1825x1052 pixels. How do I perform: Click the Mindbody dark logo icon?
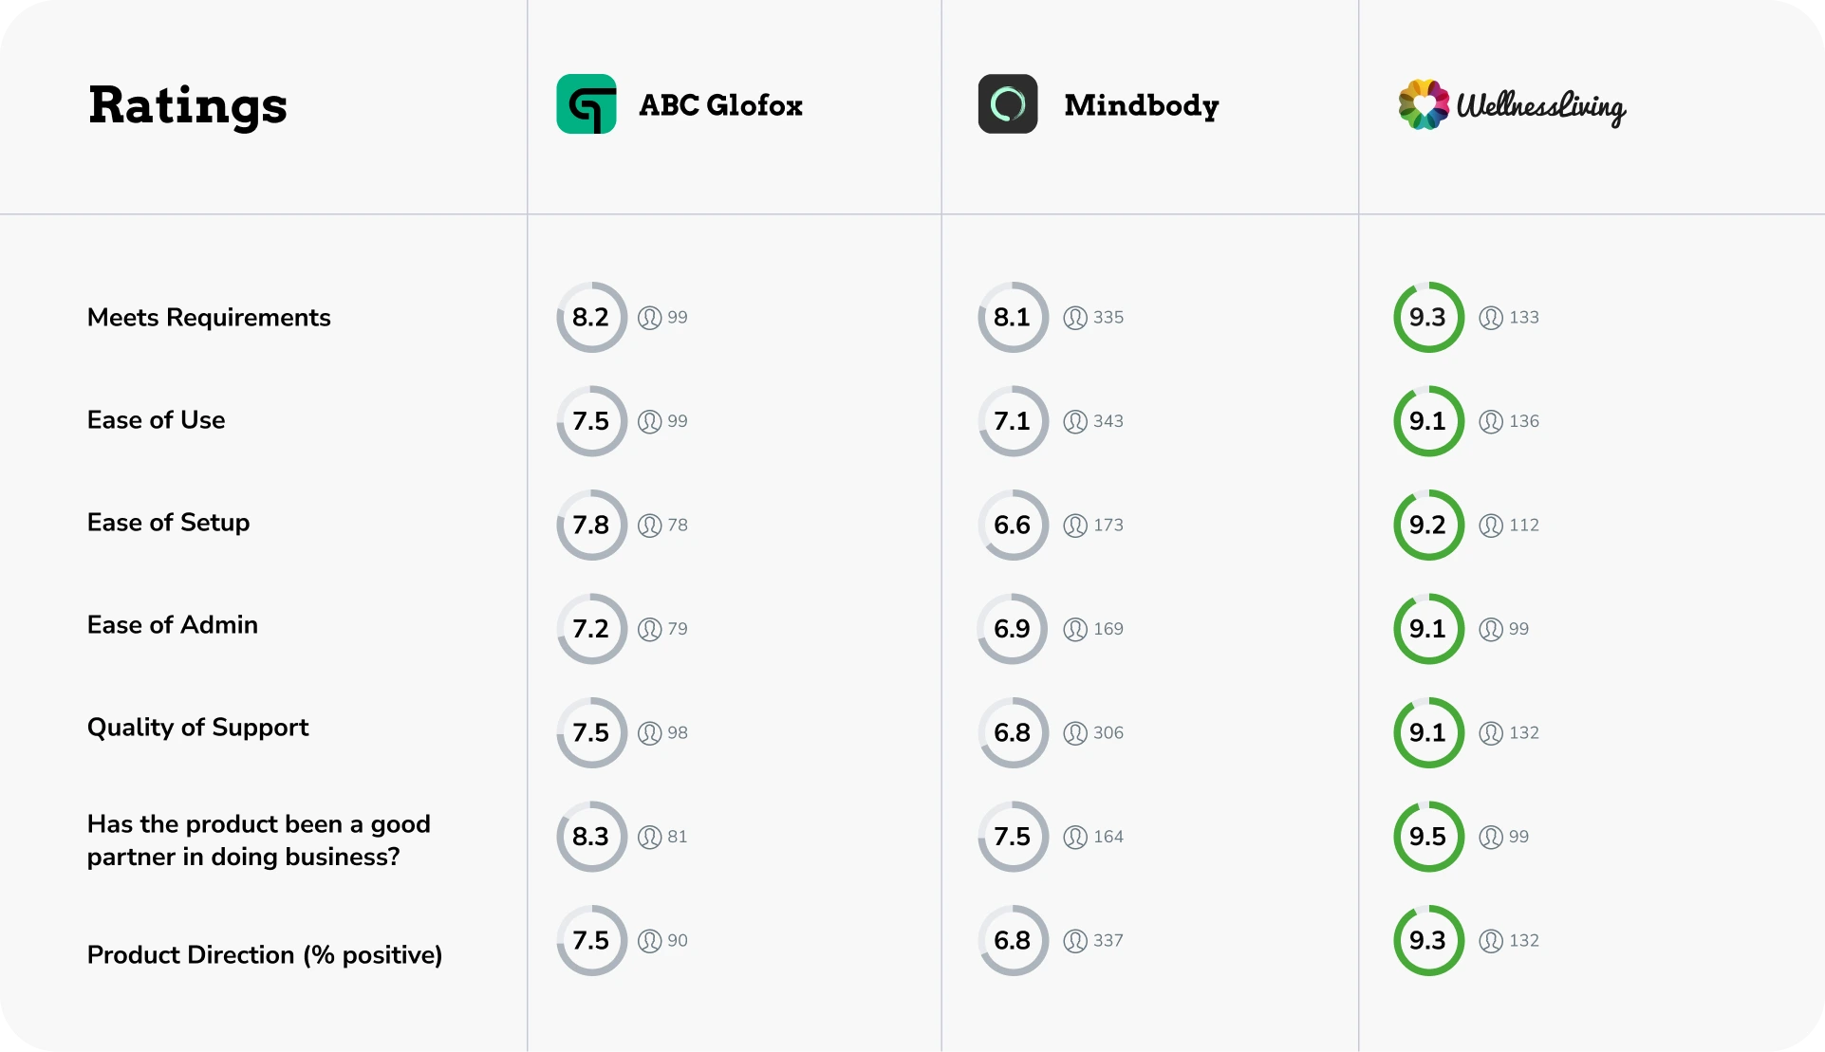(1007, 104)
